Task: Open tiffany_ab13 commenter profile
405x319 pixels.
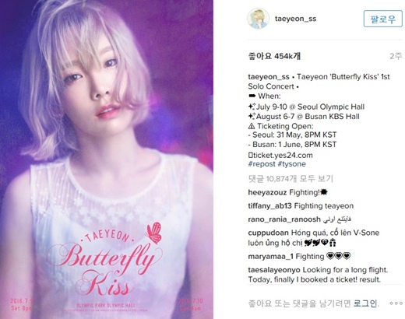Action: pyautogui.click(x=270, y=206)
